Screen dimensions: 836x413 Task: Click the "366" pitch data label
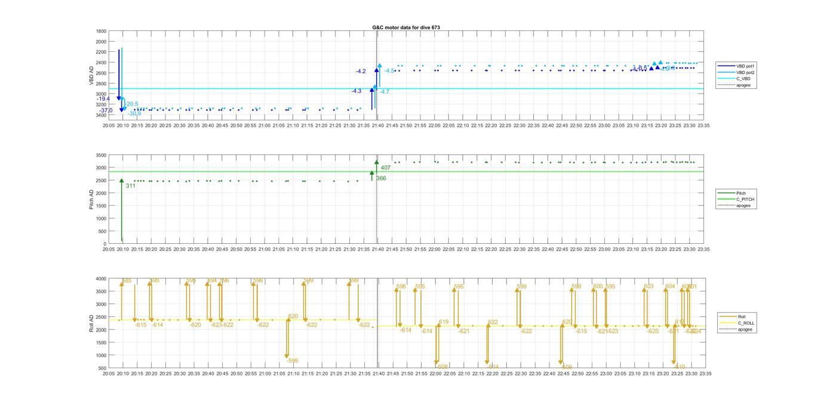(381, 178)
